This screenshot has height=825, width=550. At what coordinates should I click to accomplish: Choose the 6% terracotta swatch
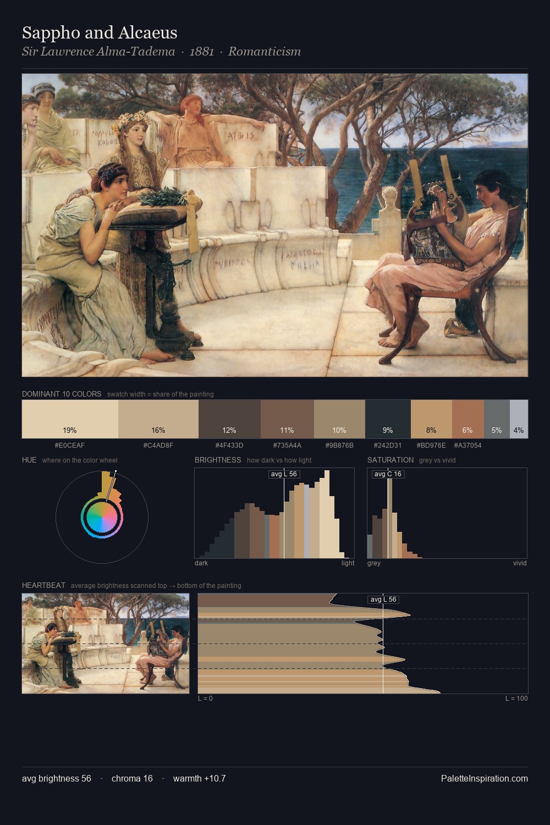pos(468,419)
